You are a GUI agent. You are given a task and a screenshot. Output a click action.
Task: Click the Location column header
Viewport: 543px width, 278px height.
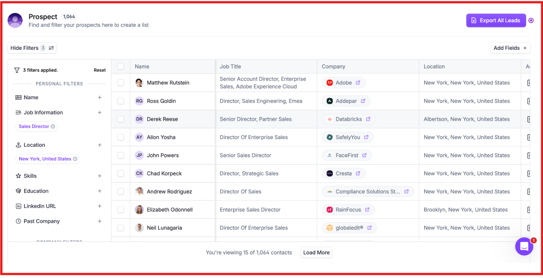(470, 67)
